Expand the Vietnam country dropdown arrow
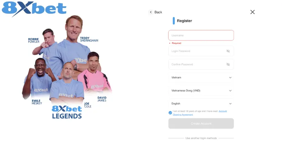Viewport: 282px width, 141px height. click(230, 78)
